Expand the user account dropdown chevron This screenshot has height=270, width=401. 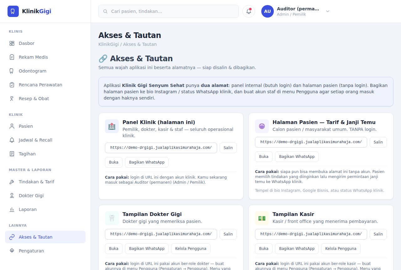328,11
